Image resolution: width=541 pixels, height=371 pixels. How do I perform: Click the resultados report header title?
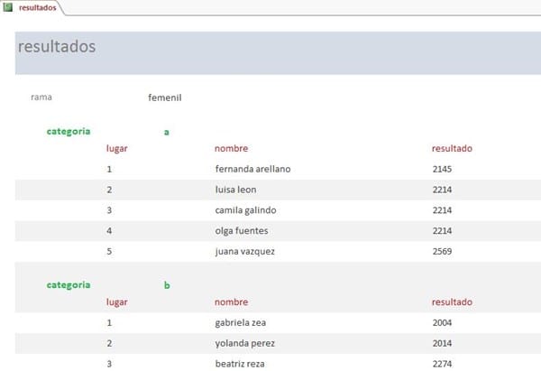(x=56, y=47)
